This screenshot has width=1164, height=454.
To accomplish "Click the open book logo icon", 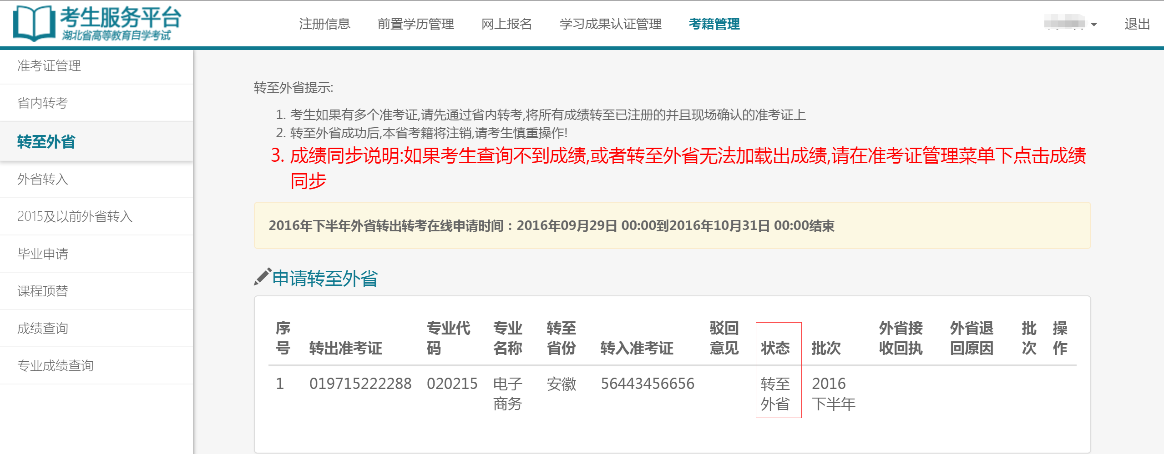I will point(31,24).
